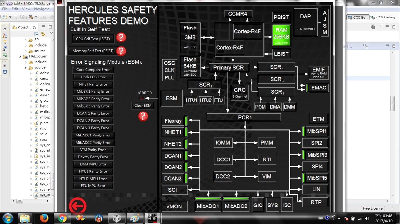Open the Project Explorer view menu triangle

tap(51, 33)
